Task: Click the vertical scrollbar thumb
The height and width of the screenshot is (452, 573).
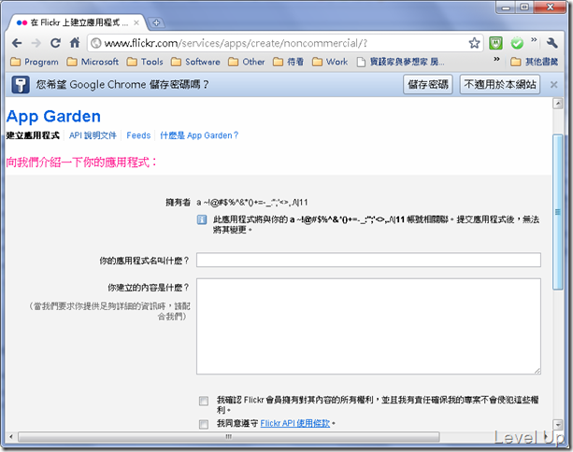Action: 558,212
